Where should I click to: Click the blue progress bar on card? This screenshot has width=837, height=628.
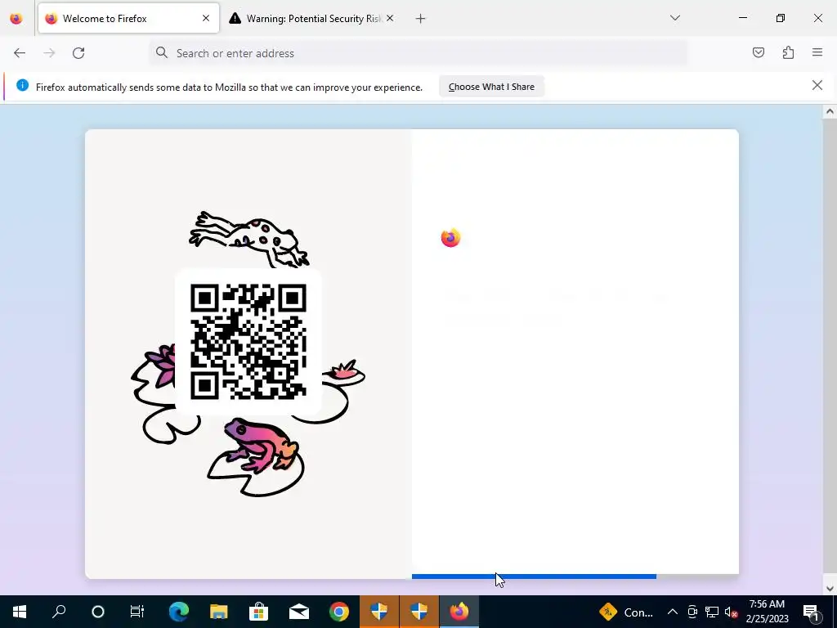click(534, 576)
